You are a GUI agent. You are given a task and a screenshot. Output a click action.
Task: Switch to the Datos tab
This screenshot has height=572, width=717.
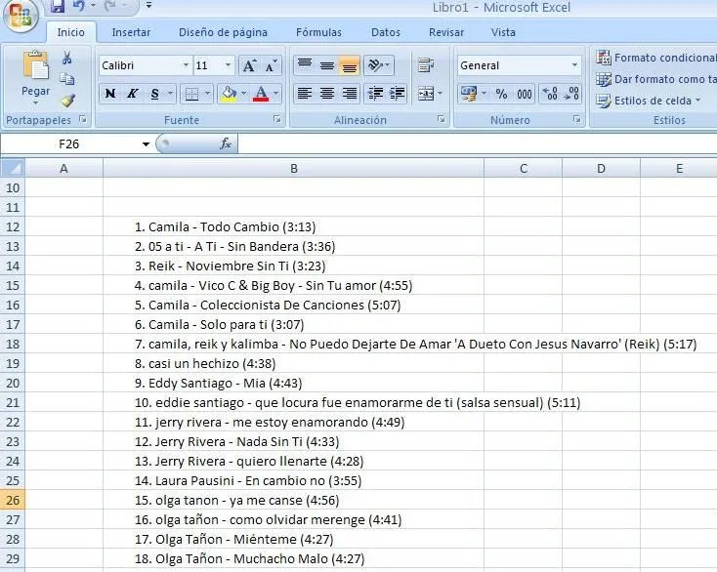(386, 32)
